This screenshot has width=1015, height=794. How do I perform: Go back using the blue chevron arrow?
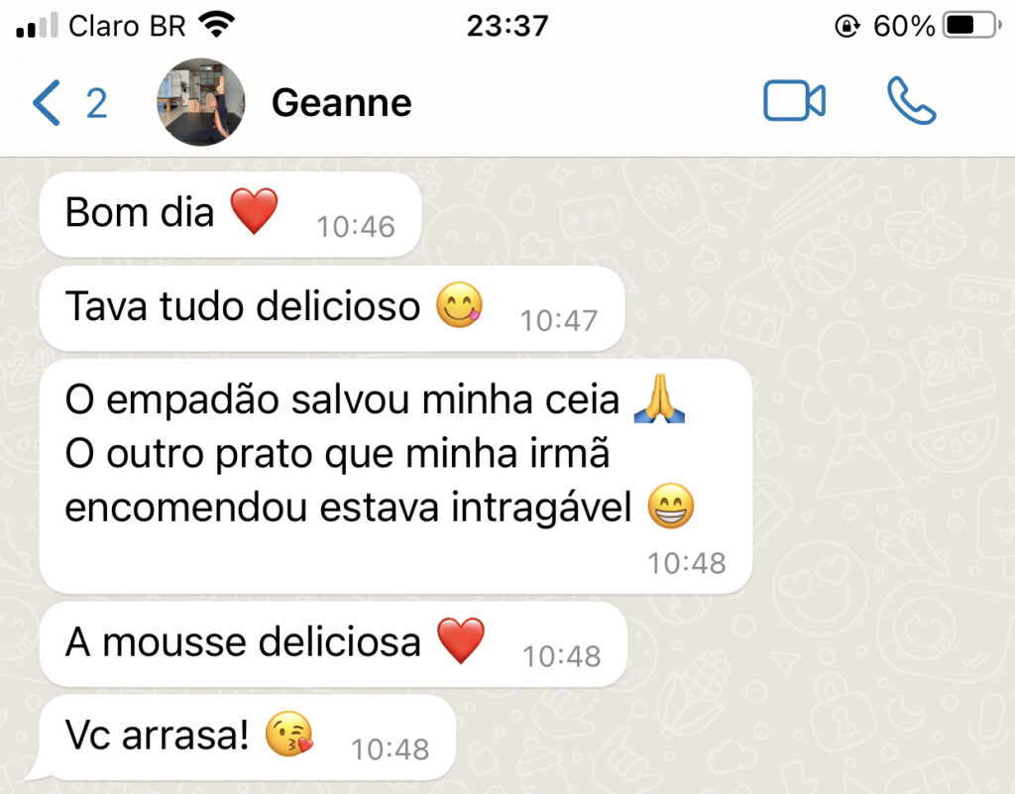click(x=47, y=102)
